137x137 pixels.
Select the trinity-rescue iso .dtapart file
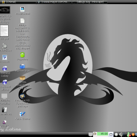(x=23, y=21)
